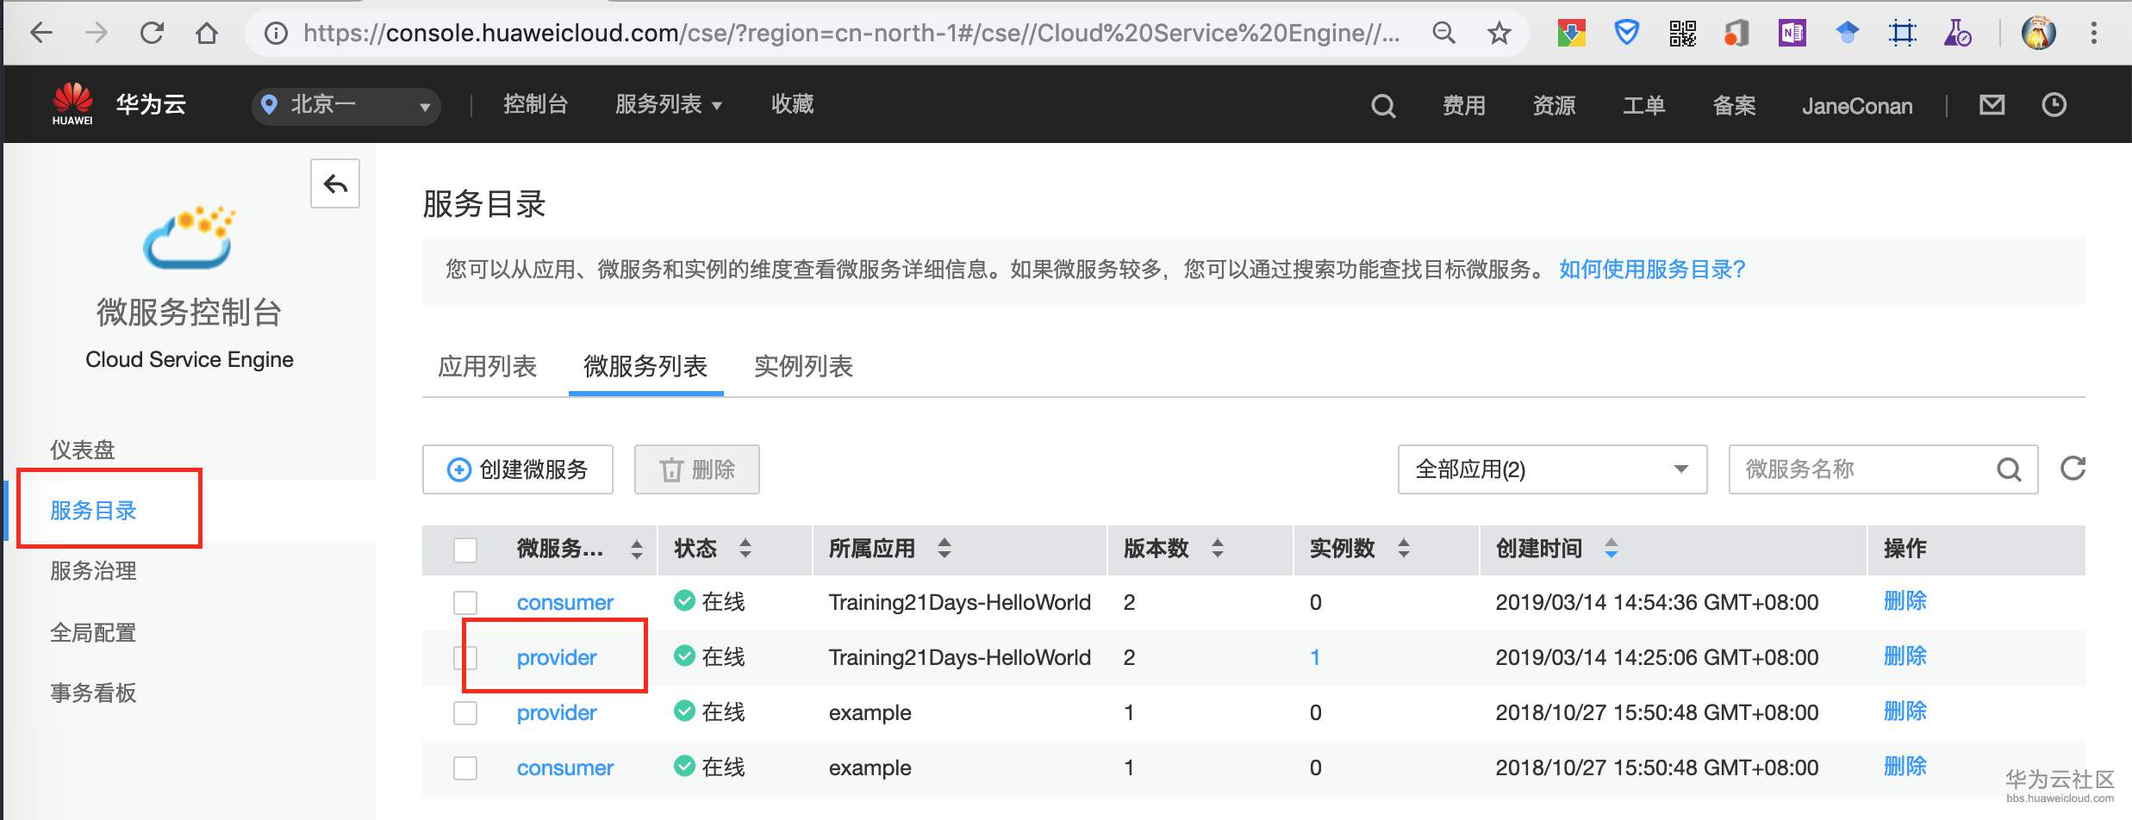This screenshot has height=820, width=2132.
Task: Open the 如何使用服务目录? help link
Action: pyautogui.click(x=1651, y=270)
